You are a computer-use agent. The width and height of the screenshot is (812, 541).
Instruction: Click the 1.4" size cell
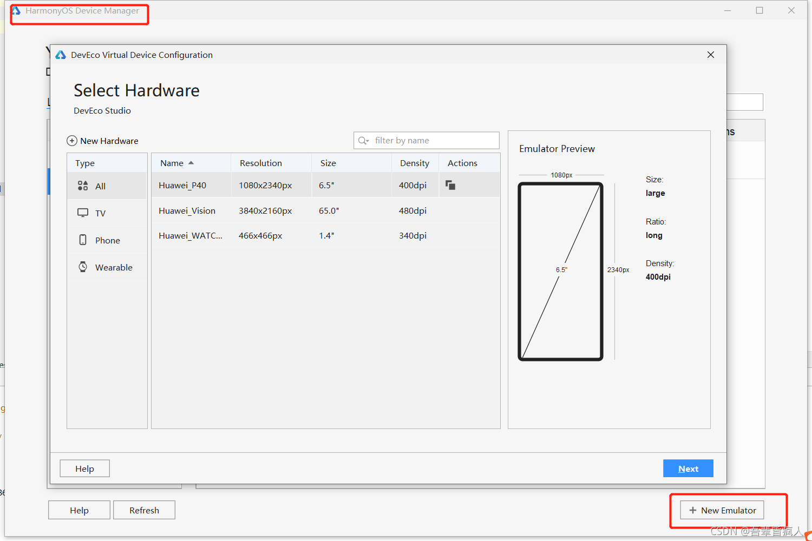[326, 235]
